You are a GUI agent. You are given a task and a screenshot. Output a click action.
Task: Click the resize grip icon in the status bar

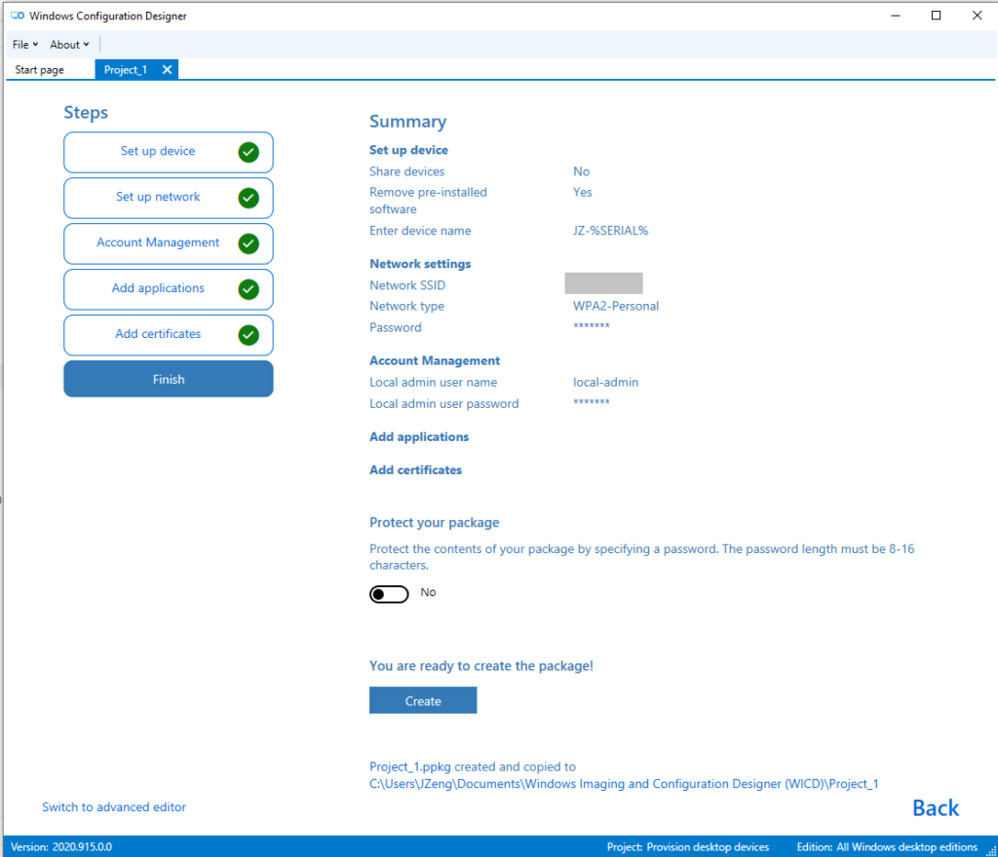(x=990, y=849)
